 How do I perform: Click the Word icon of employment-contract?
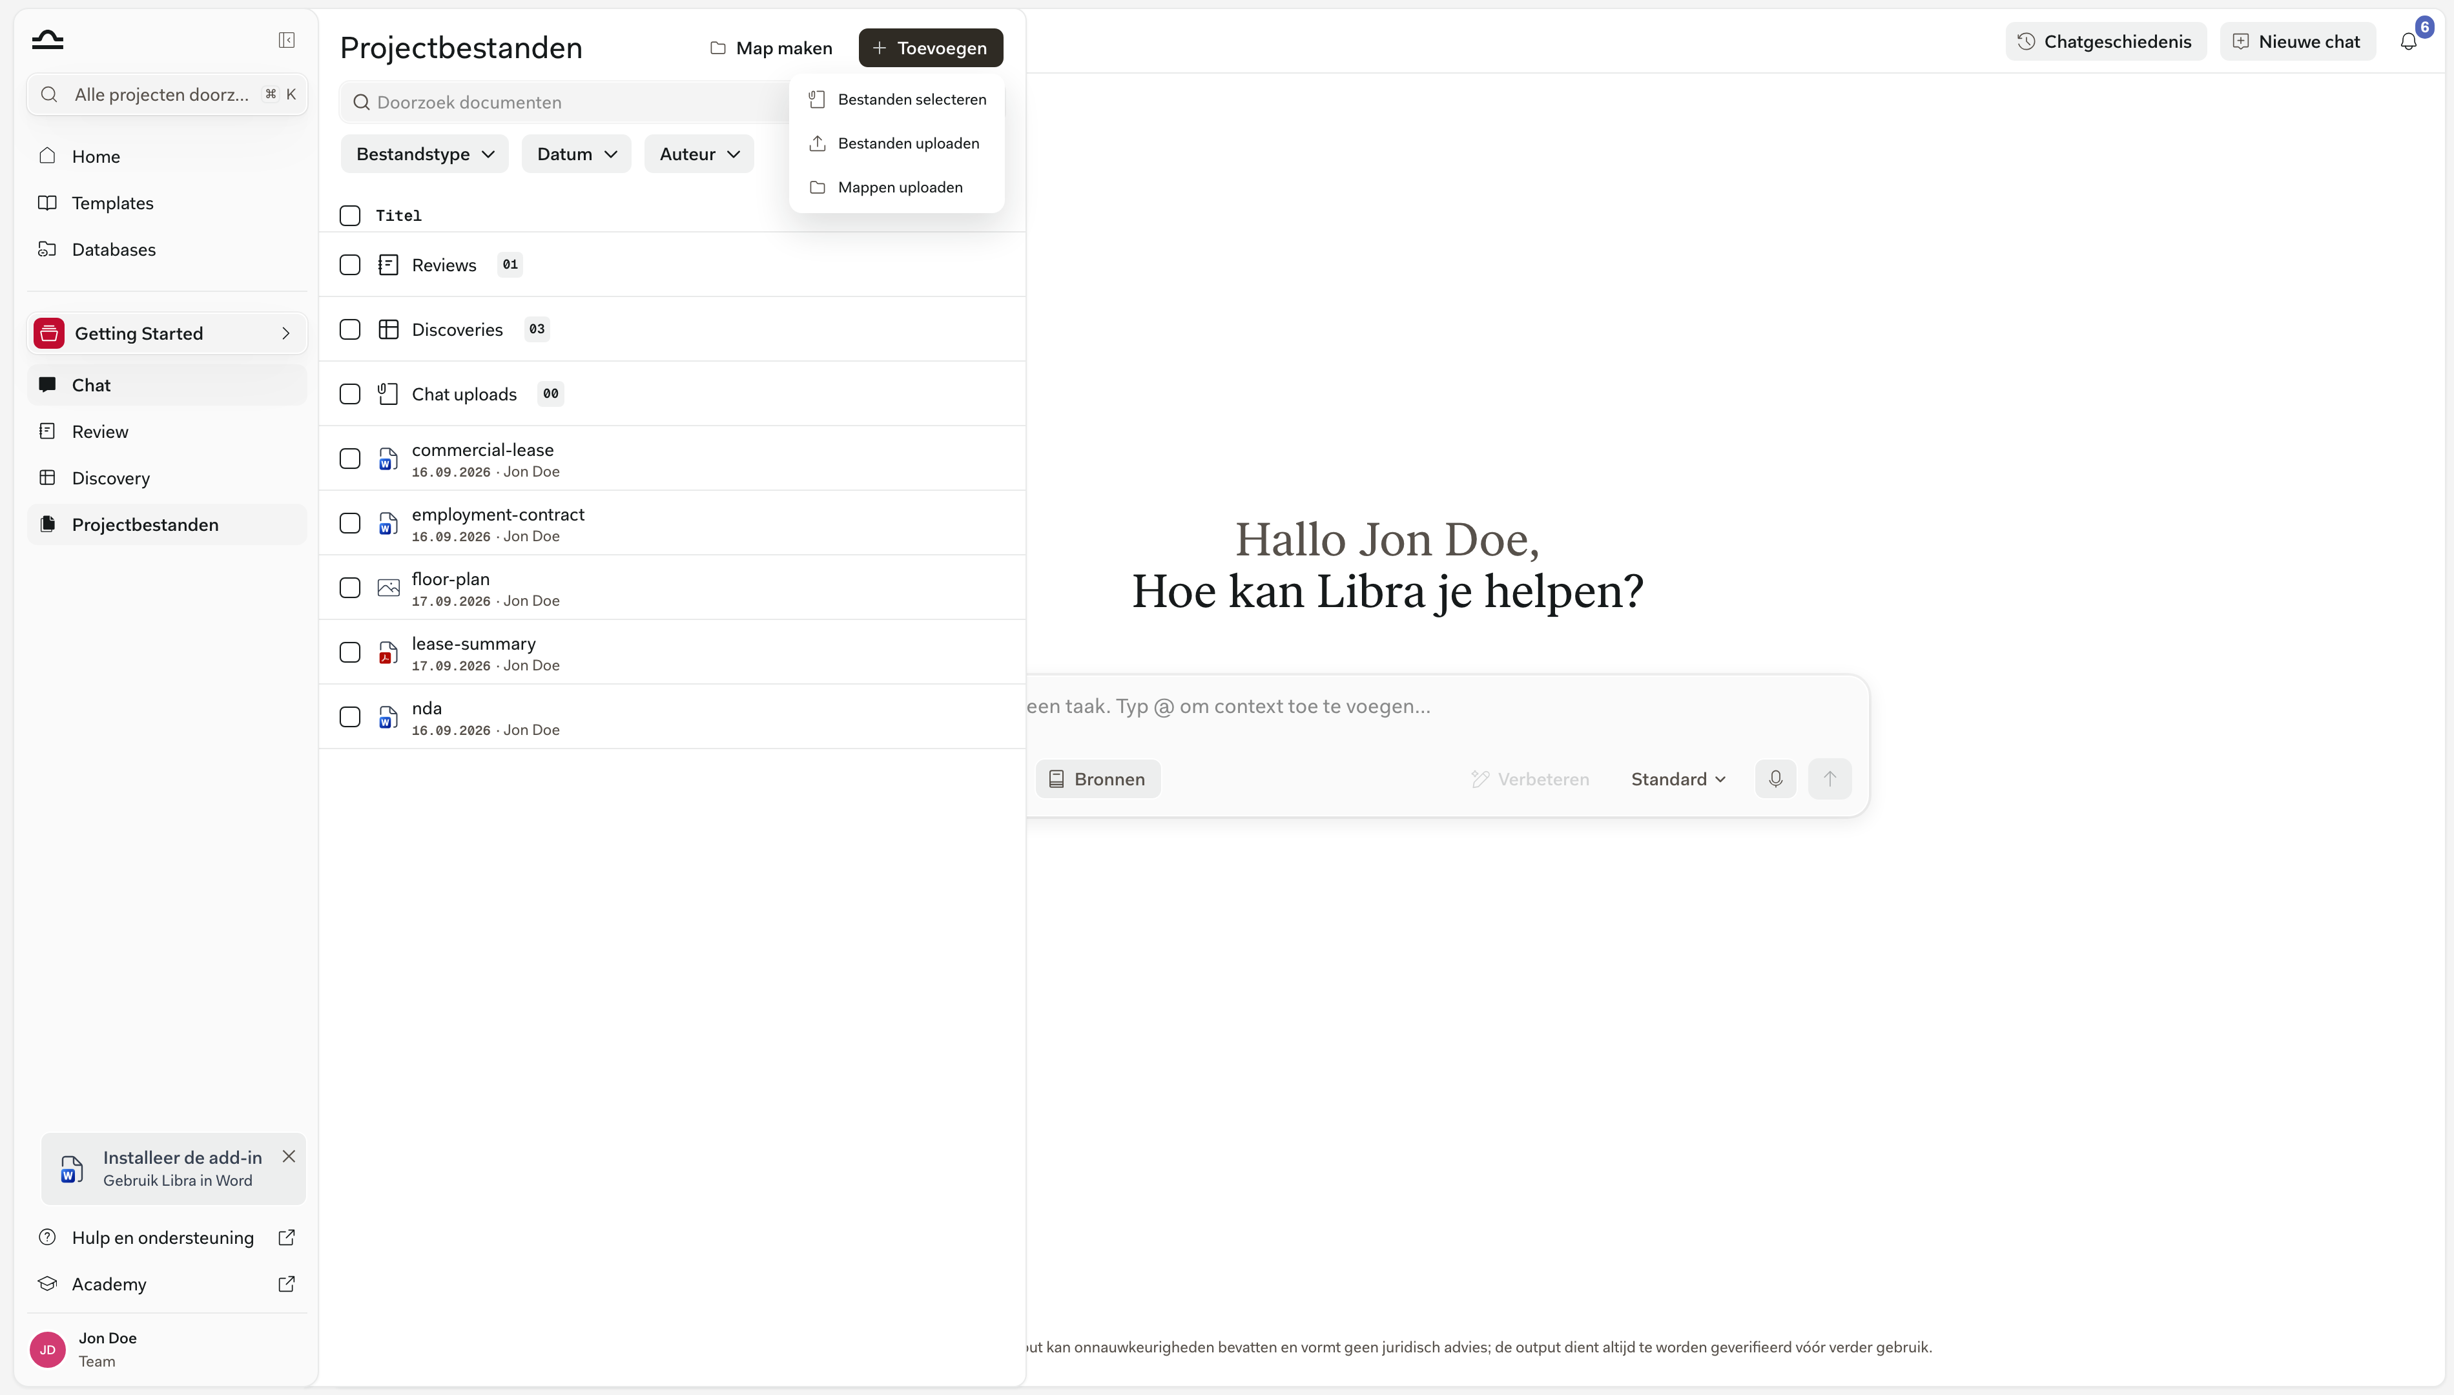(x=388, y=523)
